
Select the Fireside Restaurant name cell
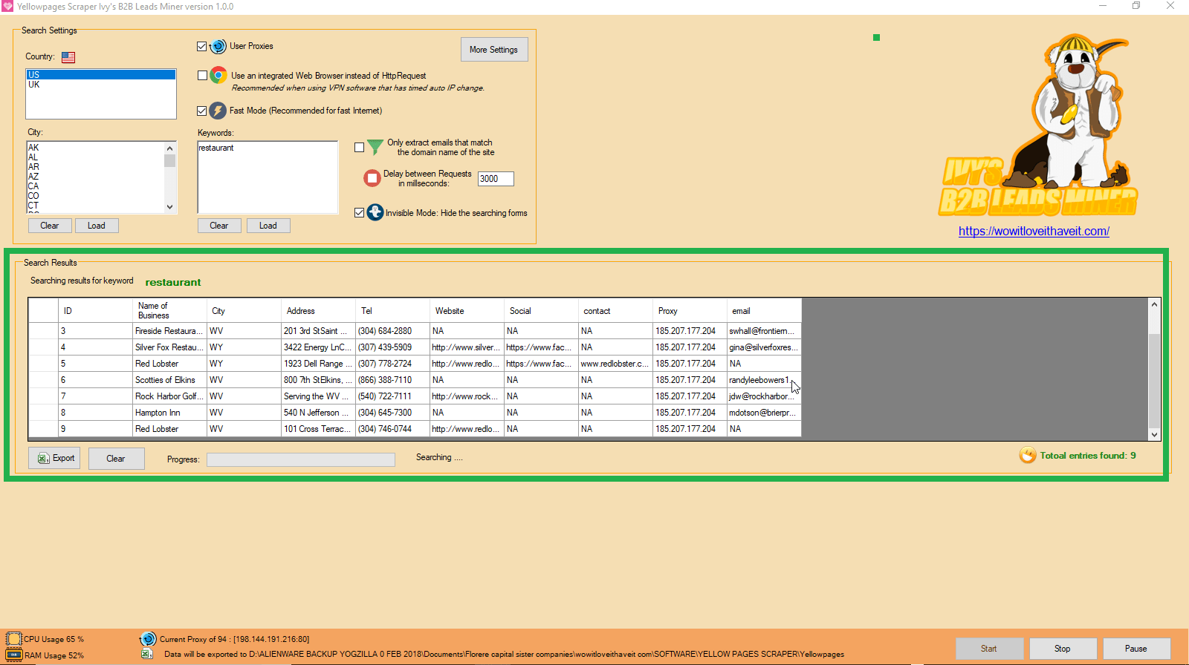170,331
